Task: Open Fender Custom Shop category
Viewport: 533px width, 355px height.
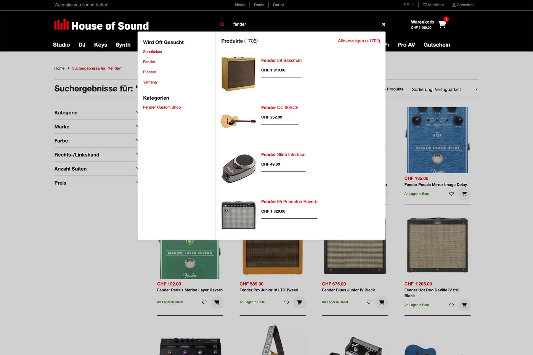Action: click(x=162, y=107)
